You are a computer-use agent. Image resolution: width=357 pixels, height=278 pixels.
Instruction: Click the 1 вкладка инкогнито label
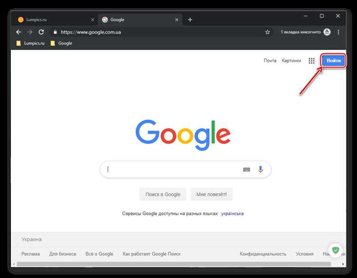click(300, 32)
